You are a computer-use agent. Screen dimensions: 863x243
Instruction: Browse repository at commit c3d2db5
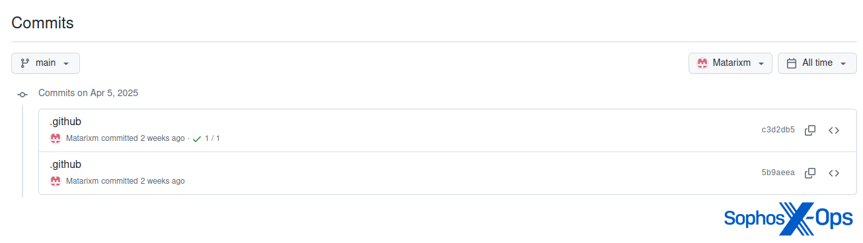(x=834, y=130)
